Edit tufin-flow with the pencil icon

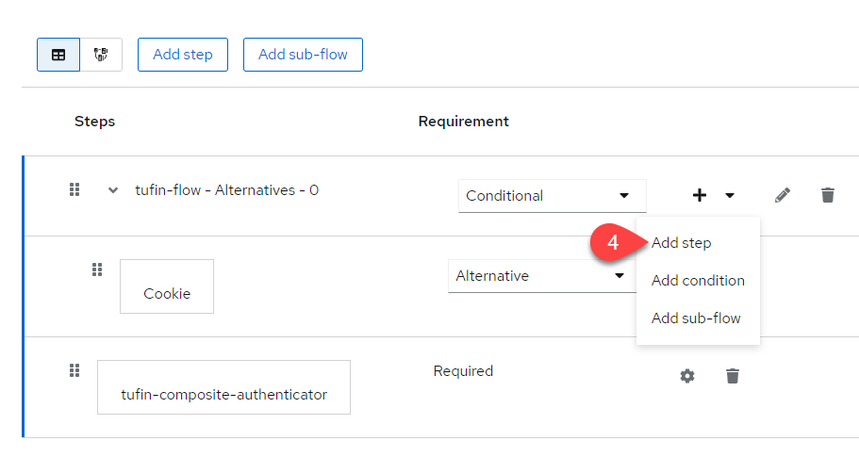783,195
